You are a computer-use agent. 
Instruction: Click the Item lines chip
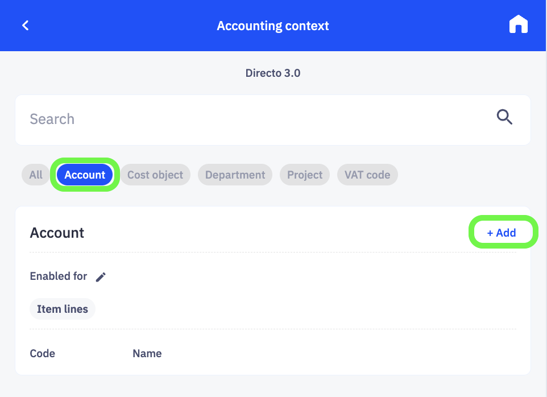coord(62,309)
